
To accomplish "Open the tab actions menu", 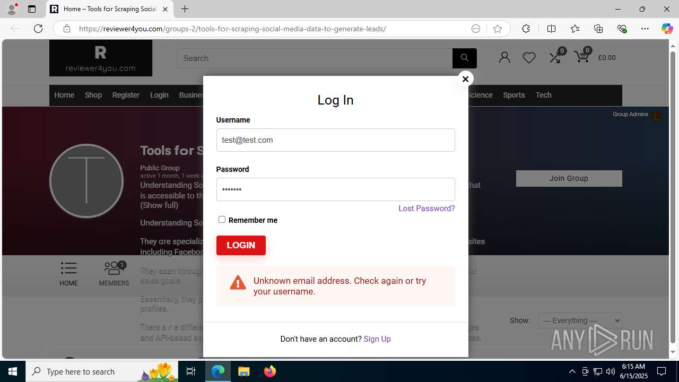I will click(x=32, y=9).
